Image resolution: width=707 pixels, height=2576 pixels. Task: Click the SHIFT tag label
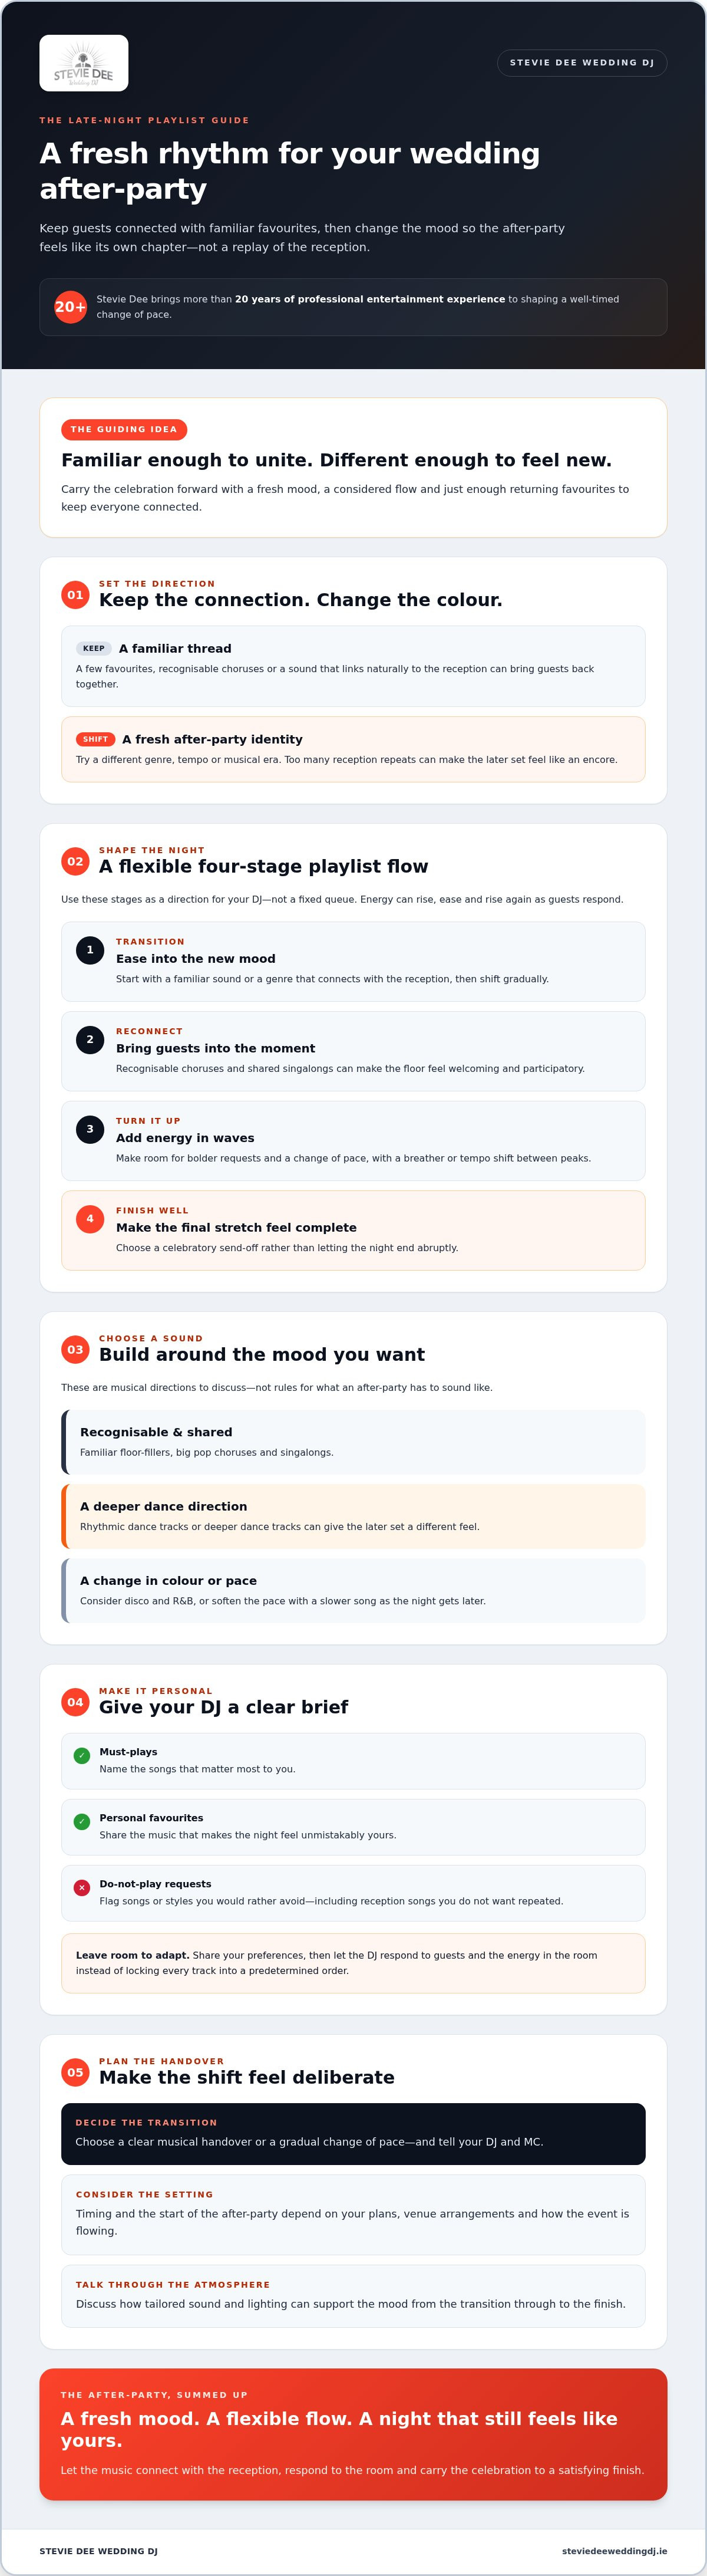(96, 739)
